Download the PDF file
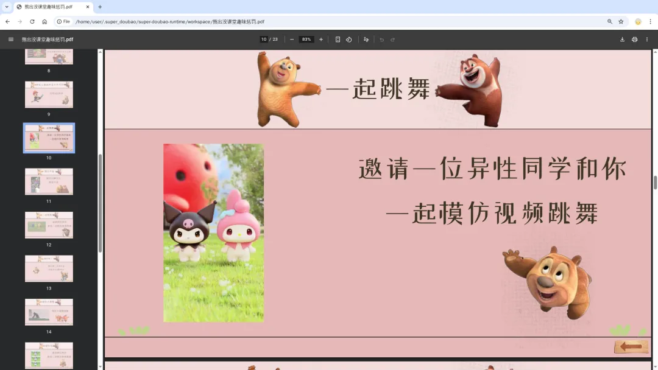The height and width of the screenshot is (370, 658). [622, 40]
